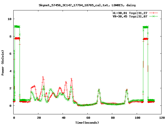
Task: Click the y-axis tick label 8
Action: [10, 36]
